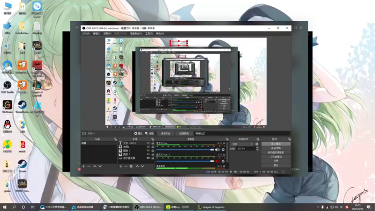Float the 来源 dock with its popout icon
The width and height of the screenshot is (375, 211).
point(153,139)
